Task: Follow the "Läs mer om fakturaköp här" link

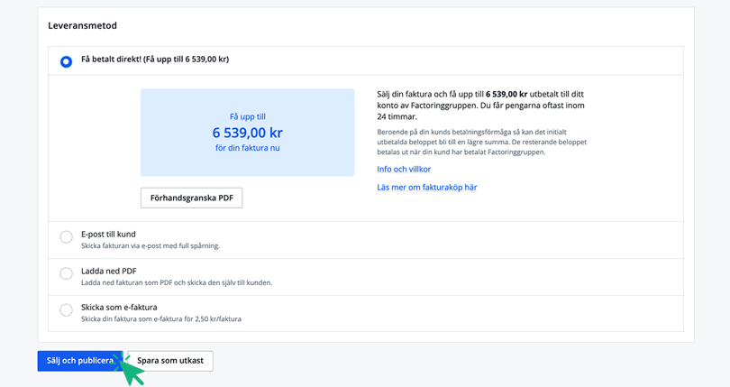Action: (x=426, y=188)
